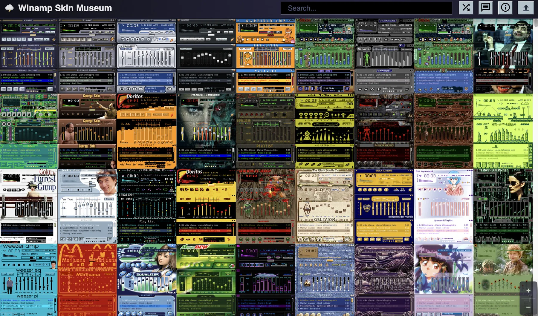
Task: Focus the Search skins input field
Action: (366, 8)
